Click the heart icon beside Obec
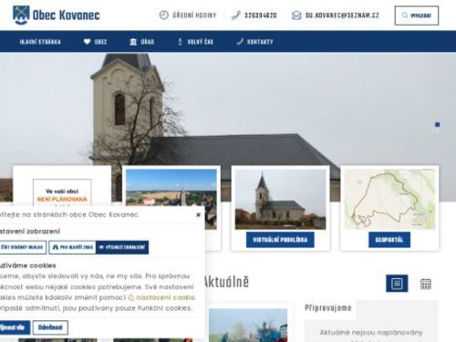 pyautogui.click(x=87, y=42)
